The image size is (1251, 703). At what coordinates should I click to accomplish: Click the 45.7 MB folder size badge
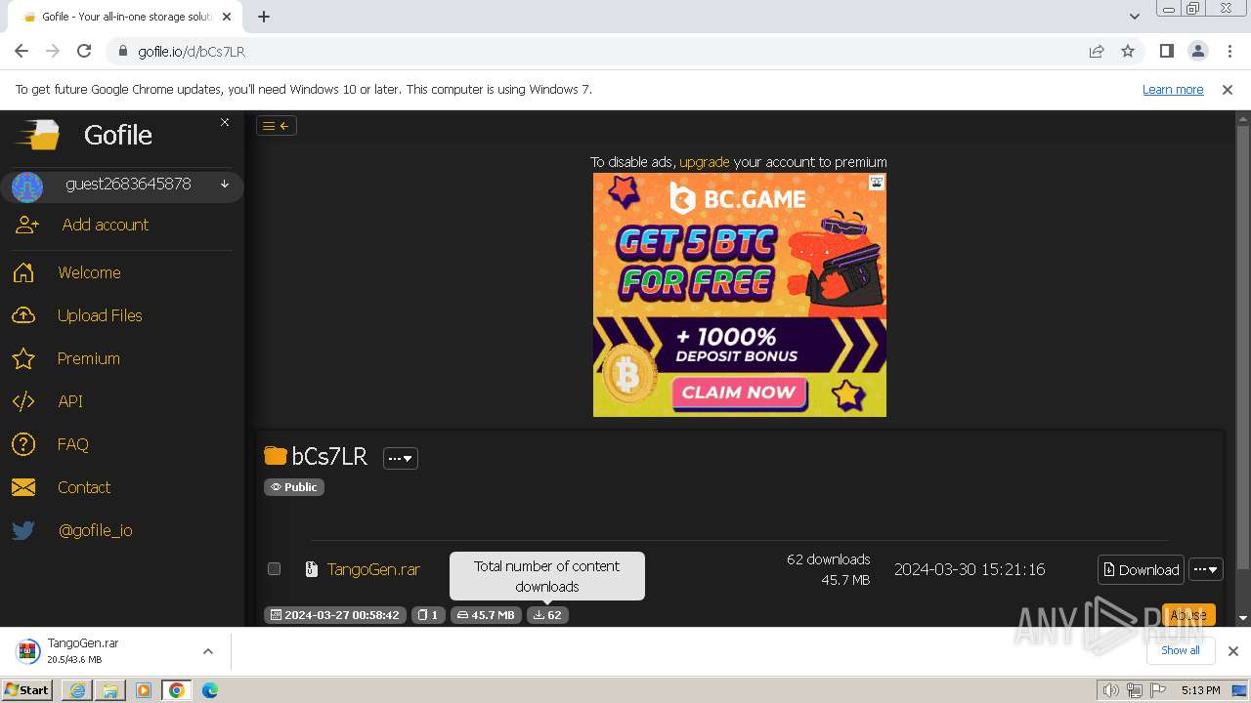[486, 615]
